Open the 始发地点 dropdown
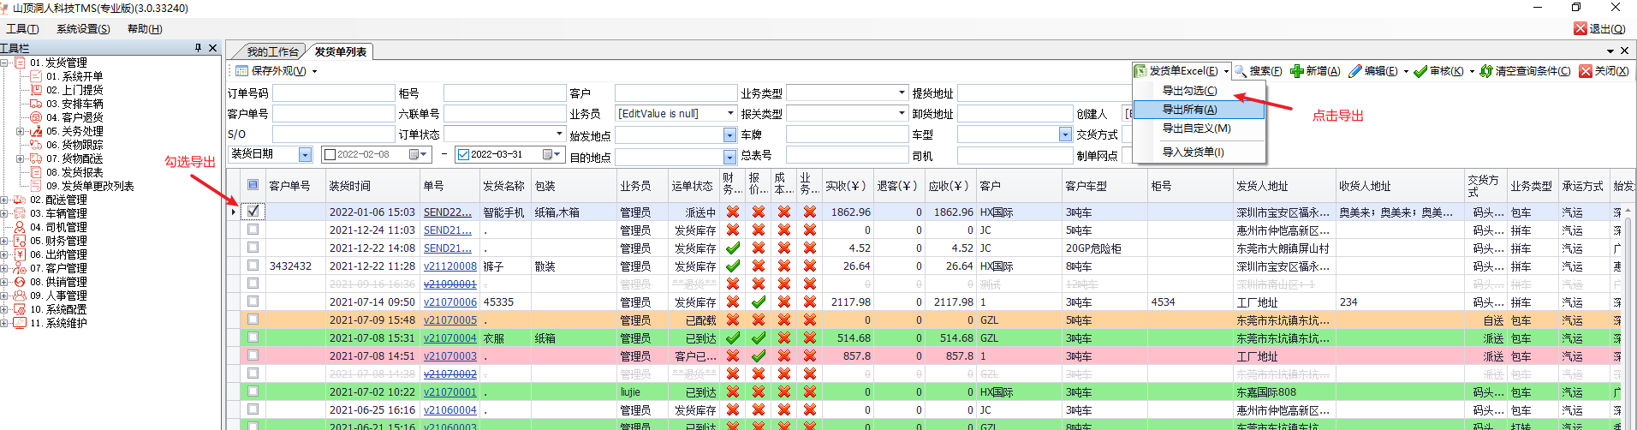 [x=729, y=135]
